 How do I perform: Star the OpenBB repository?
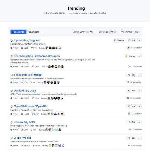point(132,107)
